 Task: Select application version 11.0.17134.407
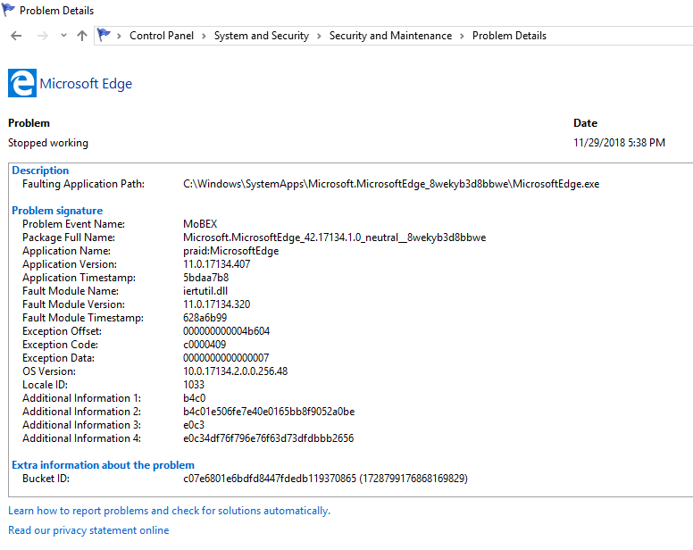(216, 264)
